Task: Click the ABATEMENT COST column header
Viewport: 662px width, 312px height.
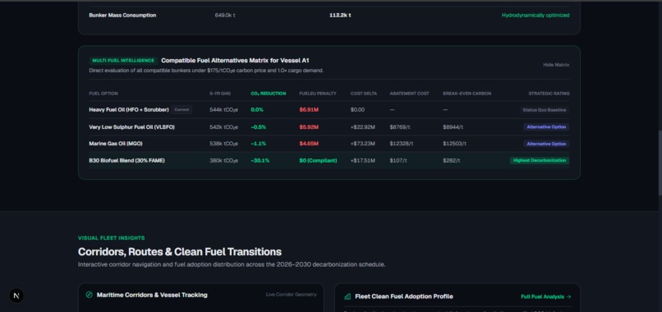Action: [409, 94]
